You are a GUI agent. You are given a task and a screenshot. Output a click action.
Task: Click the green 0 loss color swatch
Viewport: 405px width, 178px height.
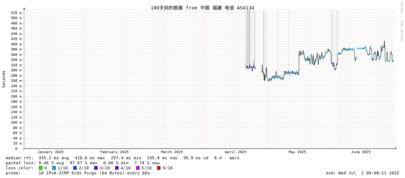pos(40,168)
